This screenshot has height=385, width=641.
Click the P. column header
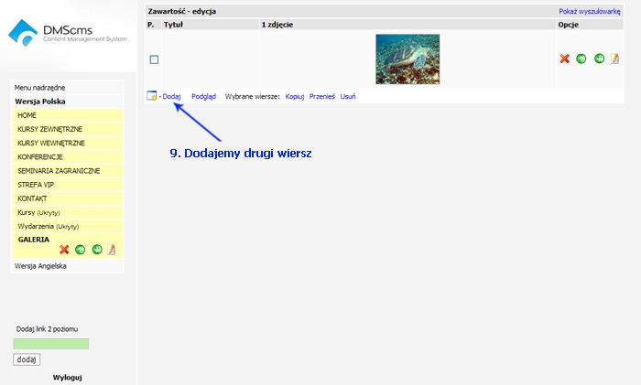coord(151,25)
